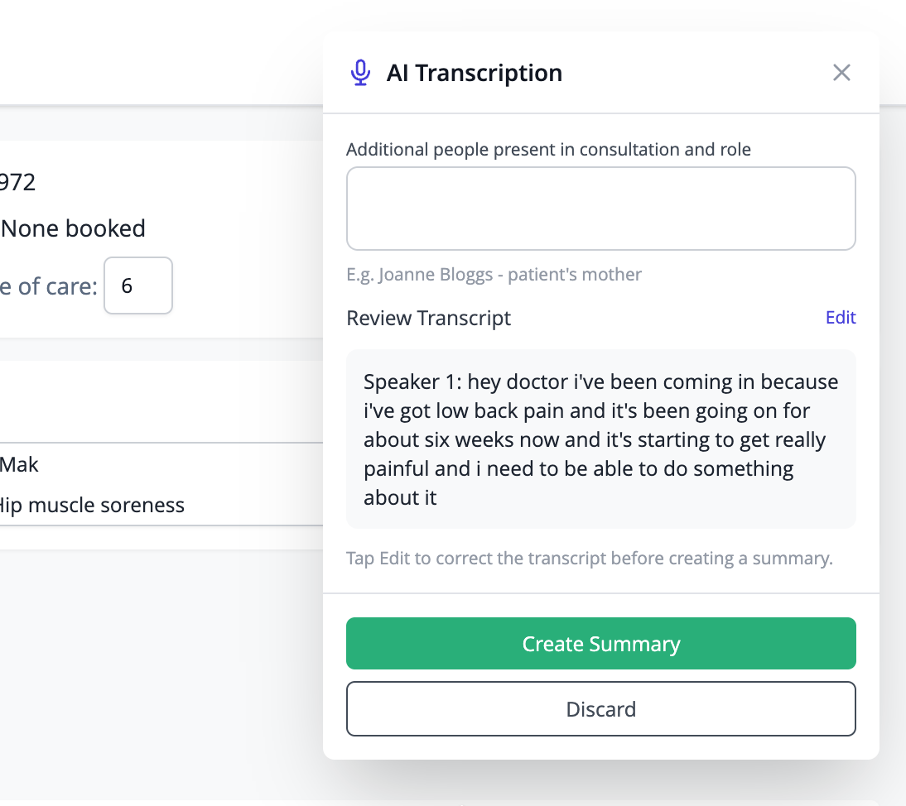Viewport: 906px width, 806px height.
Task: Click the AI Transcription panel title
Action: [x=474, y=73]
